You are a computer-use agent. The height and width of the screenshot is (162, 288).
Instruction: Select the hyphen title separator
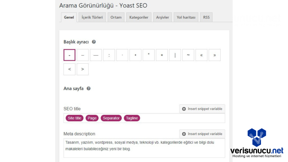point(69,55)
